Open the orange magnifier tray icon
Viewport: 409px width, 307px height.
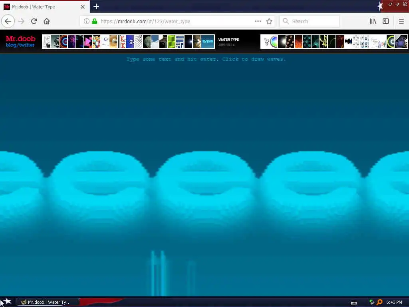(x=379, y=302)
